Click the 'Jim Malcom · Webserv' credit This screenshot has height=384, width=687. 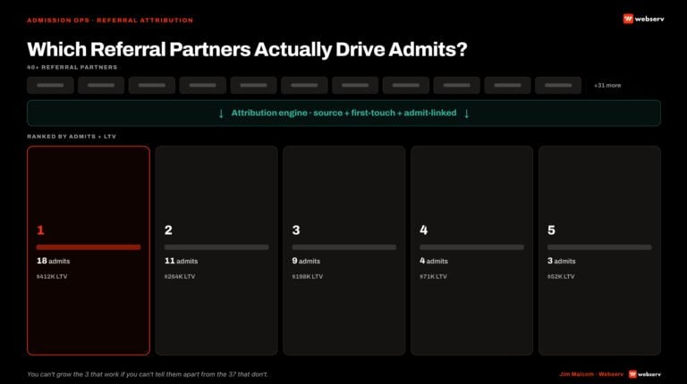pos(591,374)
